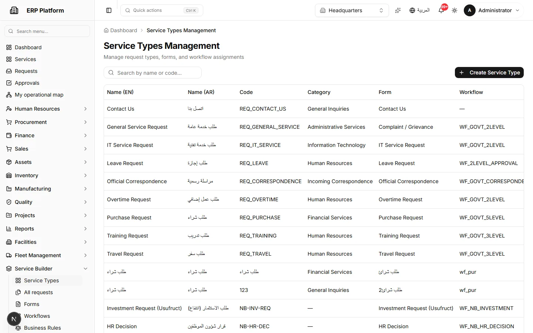Viewport: 533px width, 333px height.
Task: Expand the Inventory menu
Action: pos(47,175)
